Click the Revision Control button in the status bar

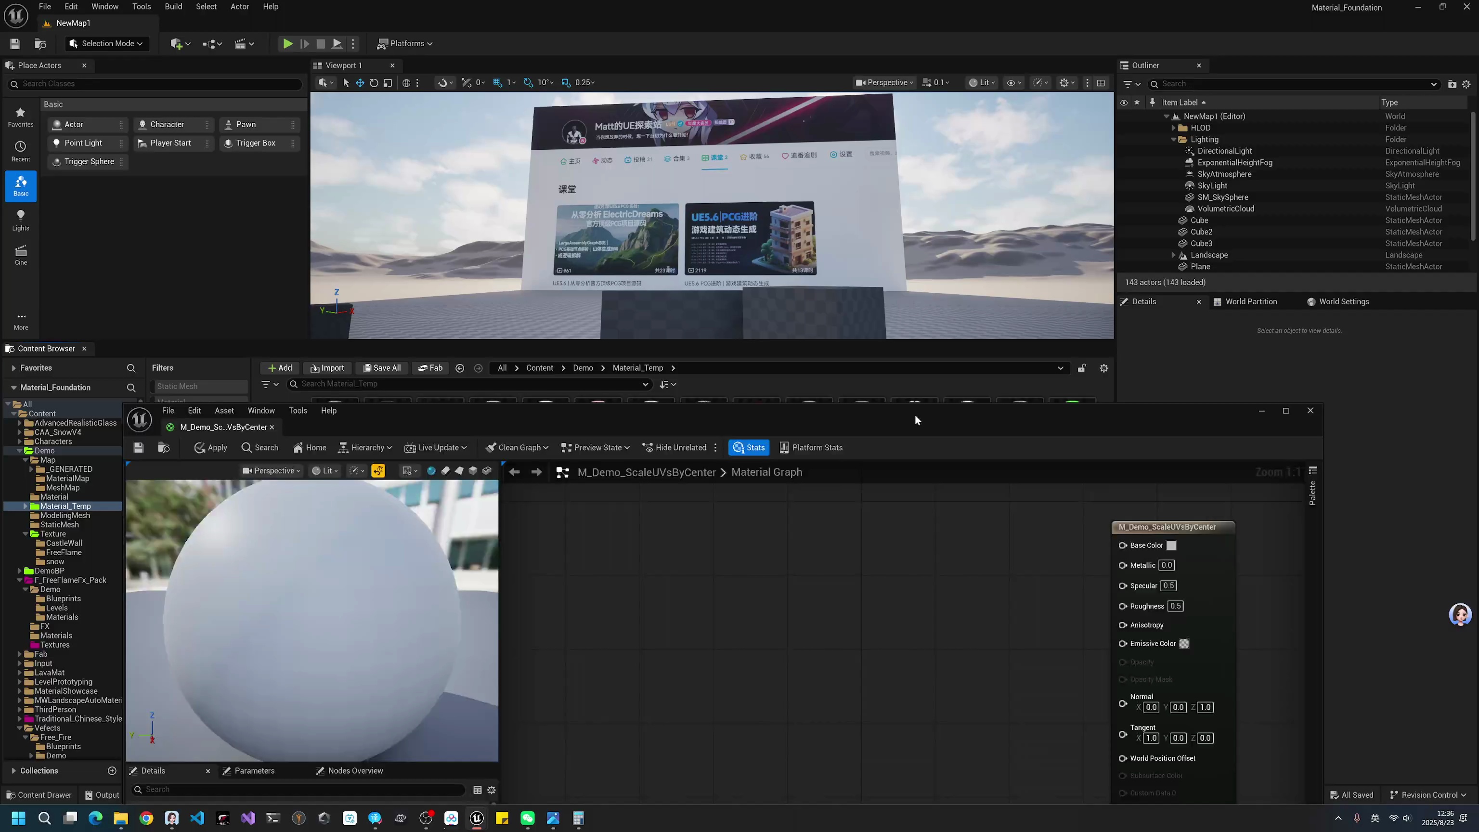[1427, 795]
